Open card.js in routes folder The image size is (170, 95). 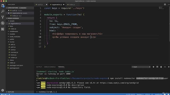click(13, 50)
